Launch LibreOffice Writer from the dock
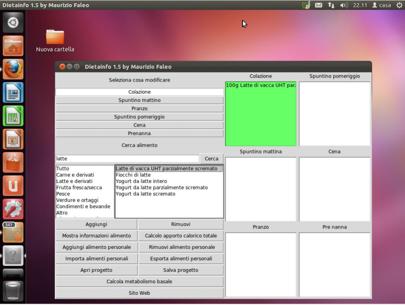The height and width of the screenshot is (305, 405). point(13,93)
